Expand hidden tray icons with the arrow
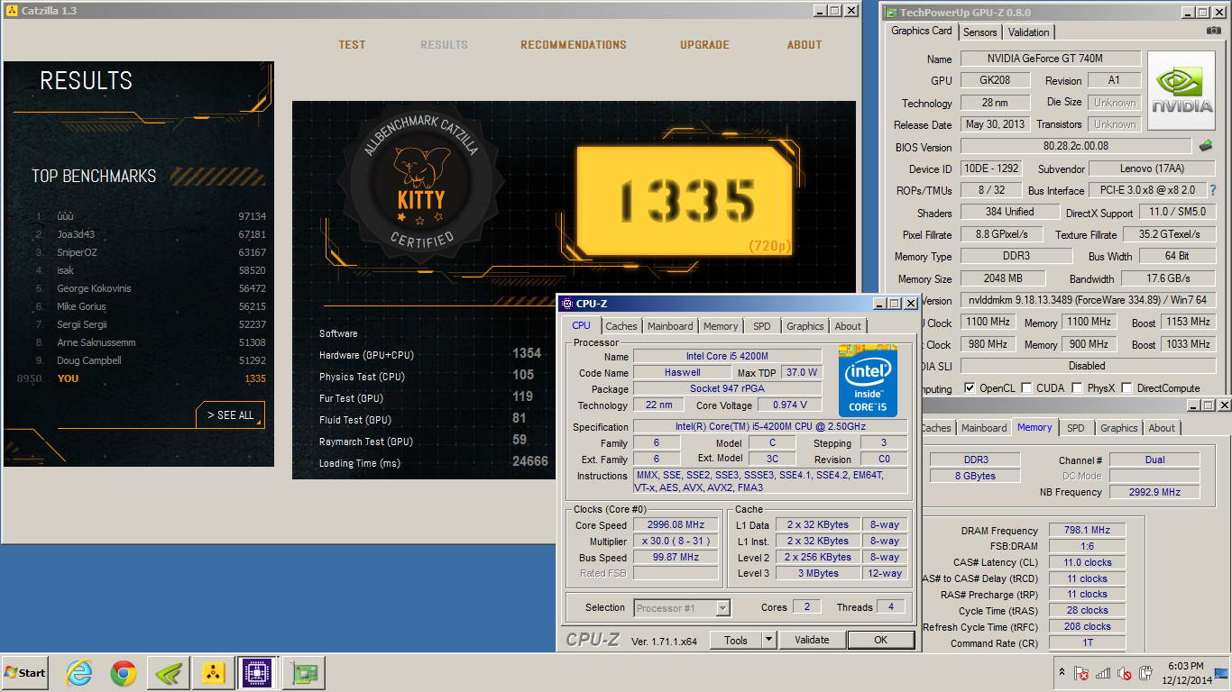This screenshot has height=692, width=1232. pos(1062,673)
